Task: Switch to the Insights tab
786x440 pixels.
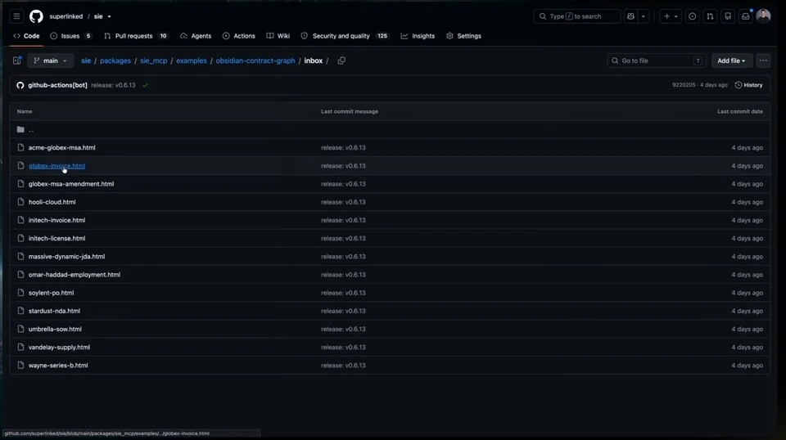Action: (418, 36)
